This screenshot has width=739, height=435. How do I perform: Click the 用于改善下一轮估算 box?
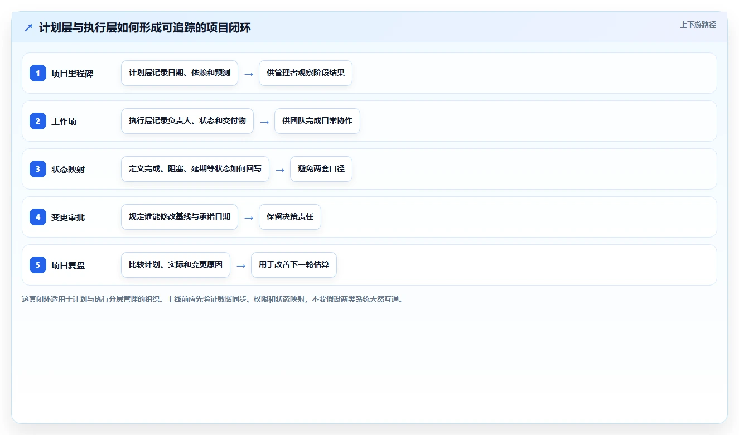294,265
